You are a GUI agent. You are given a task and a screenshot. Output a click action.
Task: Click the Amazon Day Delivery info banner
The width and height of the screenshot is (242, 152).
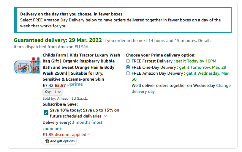(123, 20)
